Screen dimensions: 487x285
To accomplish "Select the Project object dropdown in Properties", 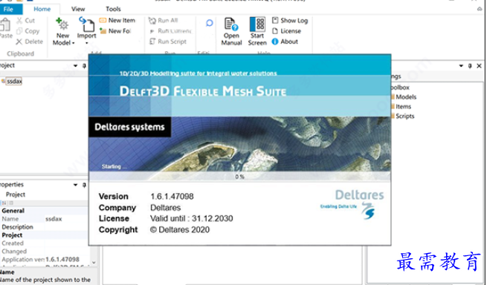I will pos(43,194).
